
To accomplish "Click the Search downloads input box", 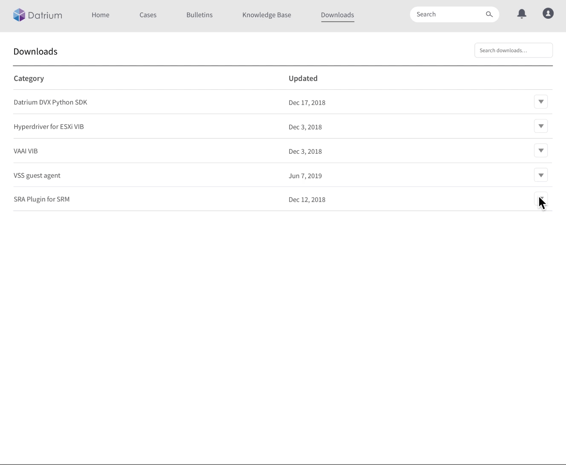I will 514,50.
